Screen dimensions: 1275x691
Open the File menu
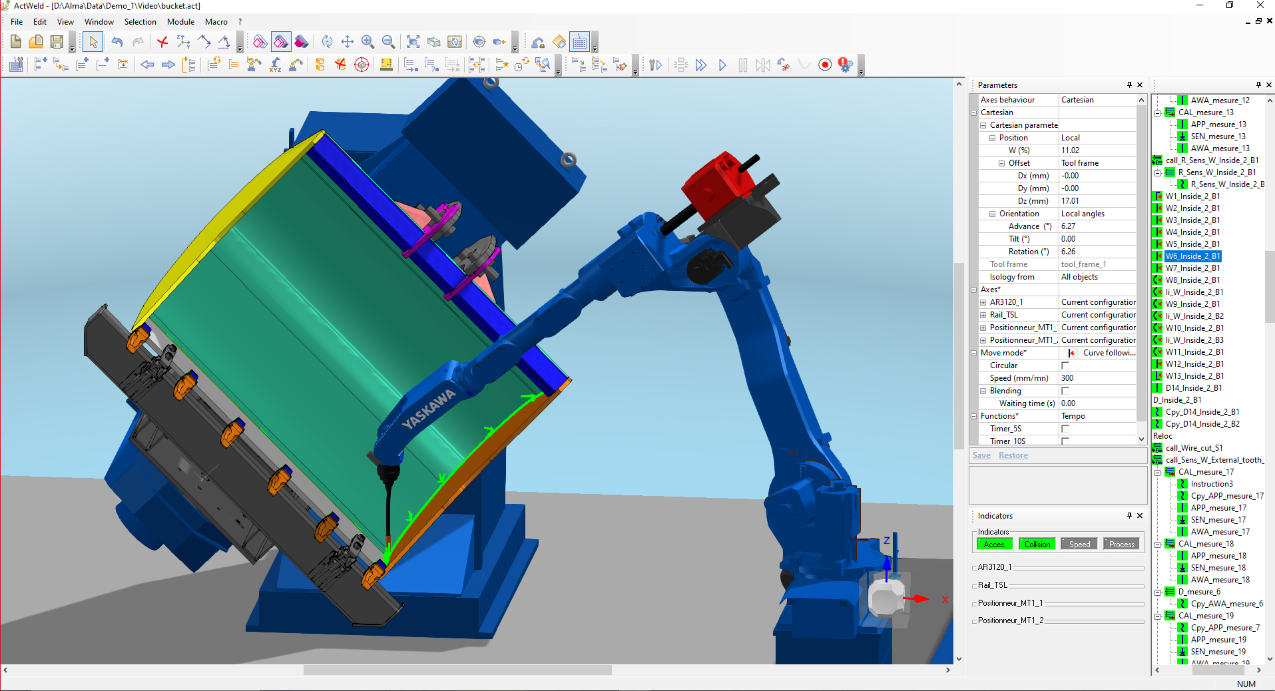point(17,21)
